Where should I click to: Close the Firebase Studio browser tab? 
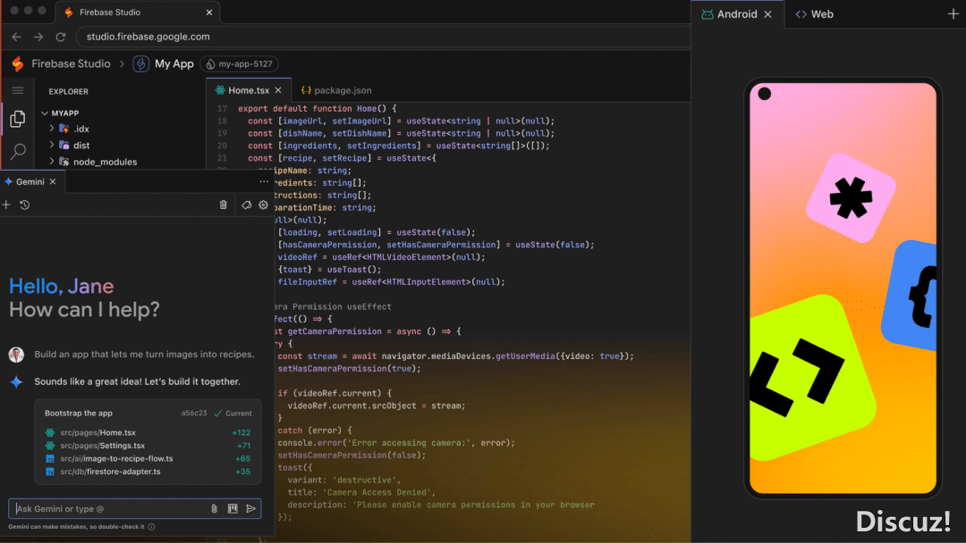pos(208,13)
